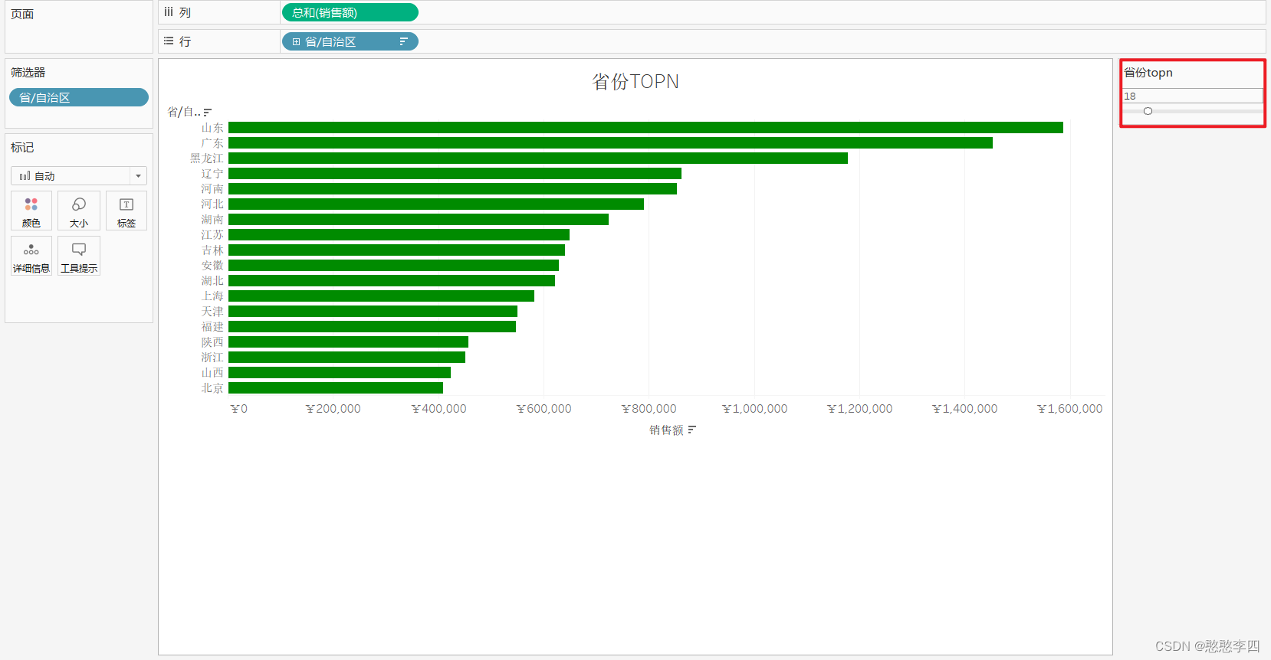
Task: Click the 列 columns shelf label
Action: click(185, 12)
